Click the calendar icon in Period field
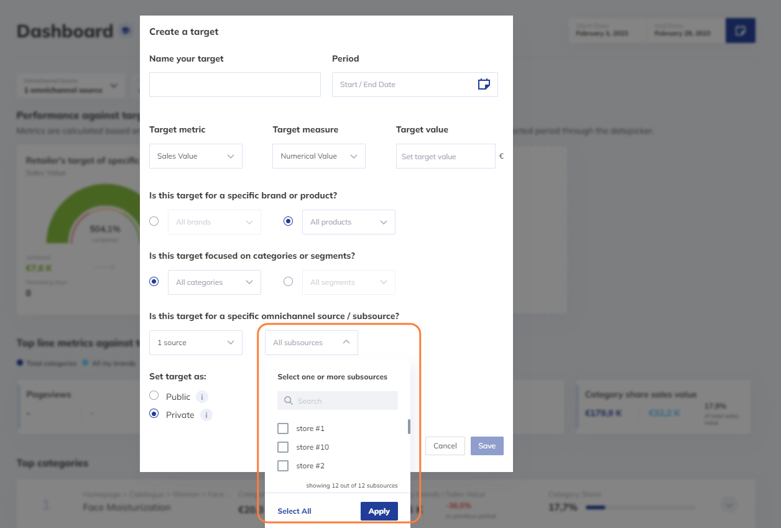Image resolution: width=781 pixels, height=528 pixels. [484, 85]
